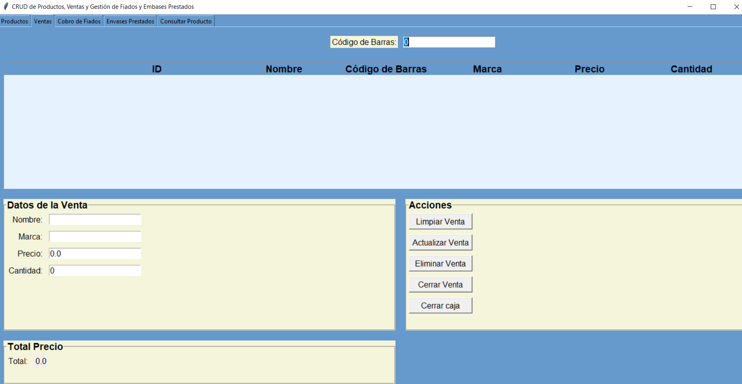Maximize the application window

[713, 7]
